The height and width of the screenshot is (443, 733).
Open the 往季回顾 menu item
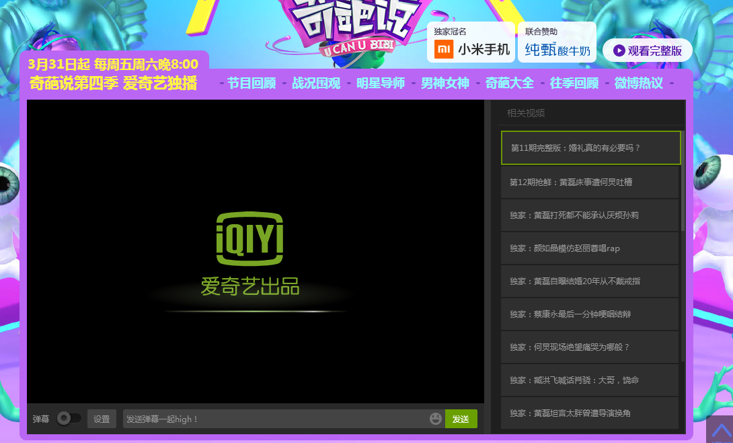(x=574, y=83)
